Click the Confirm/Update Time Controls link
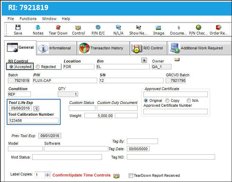Viewport: 232px width, 182px height. [x=81, y=175]
